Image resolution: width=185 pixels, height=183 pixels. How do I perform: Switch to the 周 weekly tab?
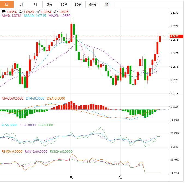tap(21, 5)
